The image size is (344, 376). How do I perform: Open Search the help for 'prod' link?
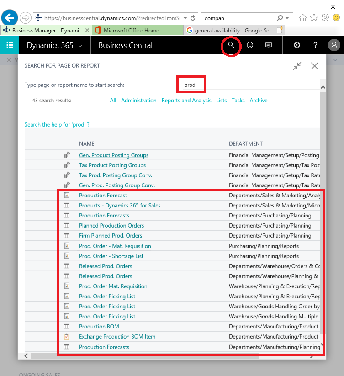tap(57, 124)
